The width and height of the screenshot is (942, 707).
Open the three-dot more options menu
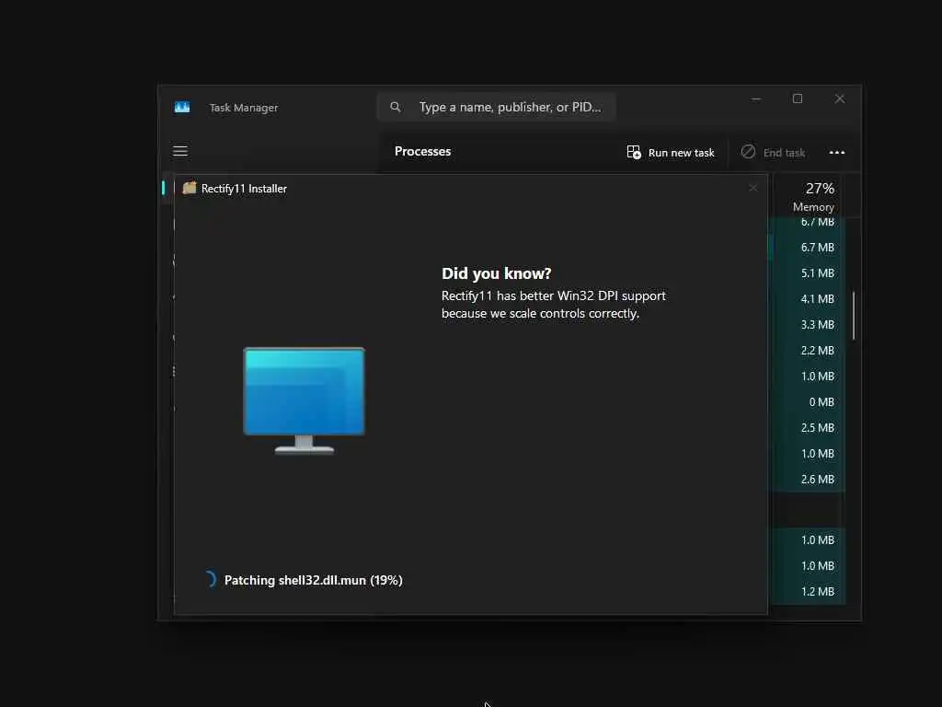coord(837,152)
